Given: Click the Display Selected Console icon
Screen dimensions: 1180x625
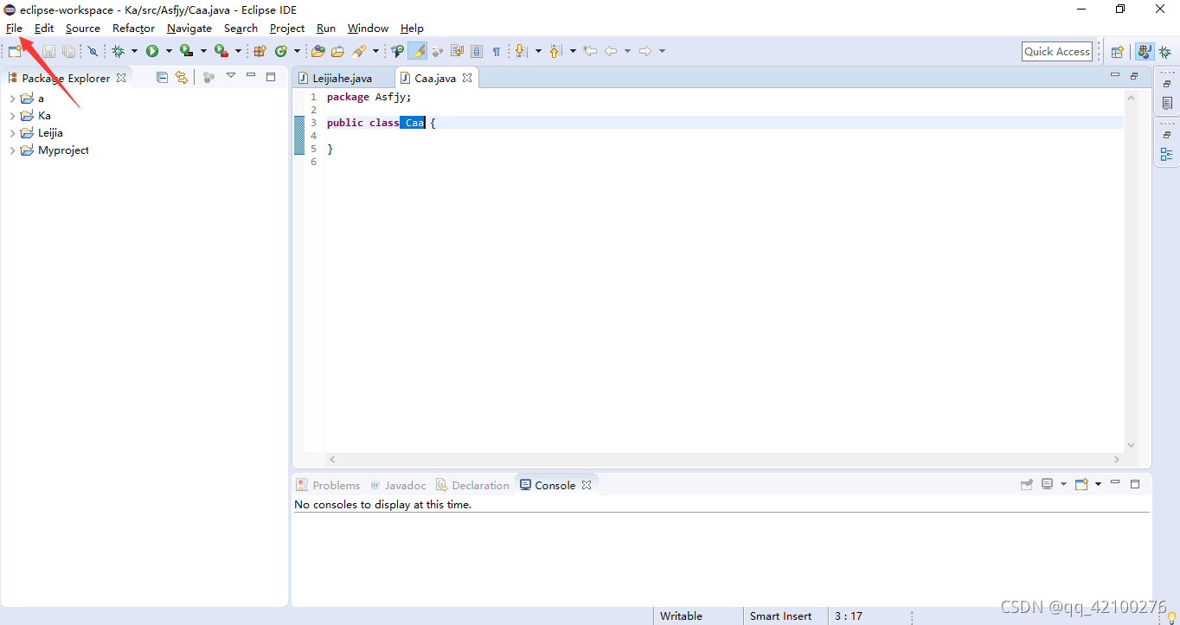Looking at the screenshot, I should coord(1048,484).
